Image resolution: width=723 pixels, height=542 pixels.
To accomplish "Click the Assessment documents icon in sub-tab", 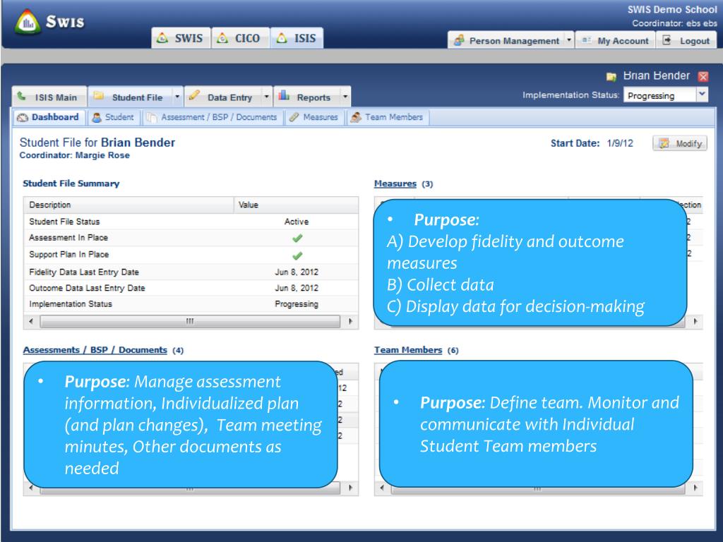I will pyautogui.click(x=152, y=118).
